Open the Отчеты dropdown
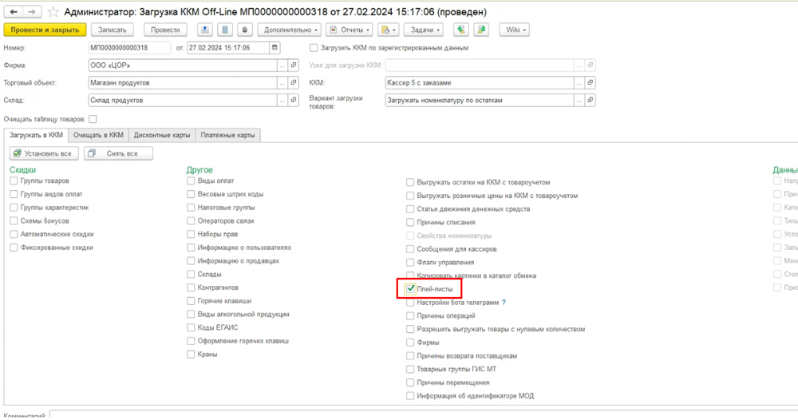 350,30
